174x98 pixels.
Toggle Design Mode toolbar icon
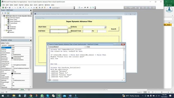point(36,8)
